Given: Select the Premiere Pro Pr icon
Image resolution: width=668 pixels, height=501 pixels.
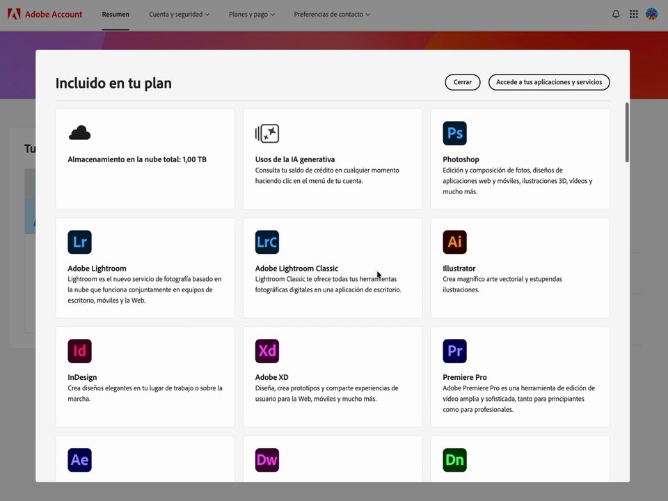Looking at the screenshot, I should click(454, 351).
